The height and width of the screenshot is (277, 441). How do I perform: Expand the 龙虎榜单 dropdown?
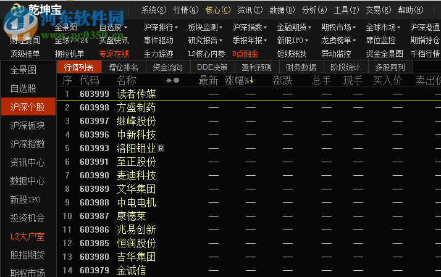click(338, 41)
